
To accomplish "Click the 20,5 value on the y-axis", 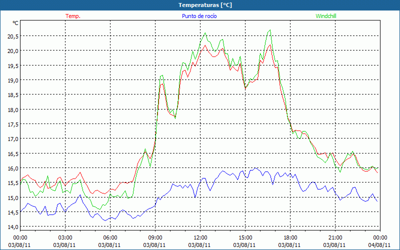I will tap(13, 36).
